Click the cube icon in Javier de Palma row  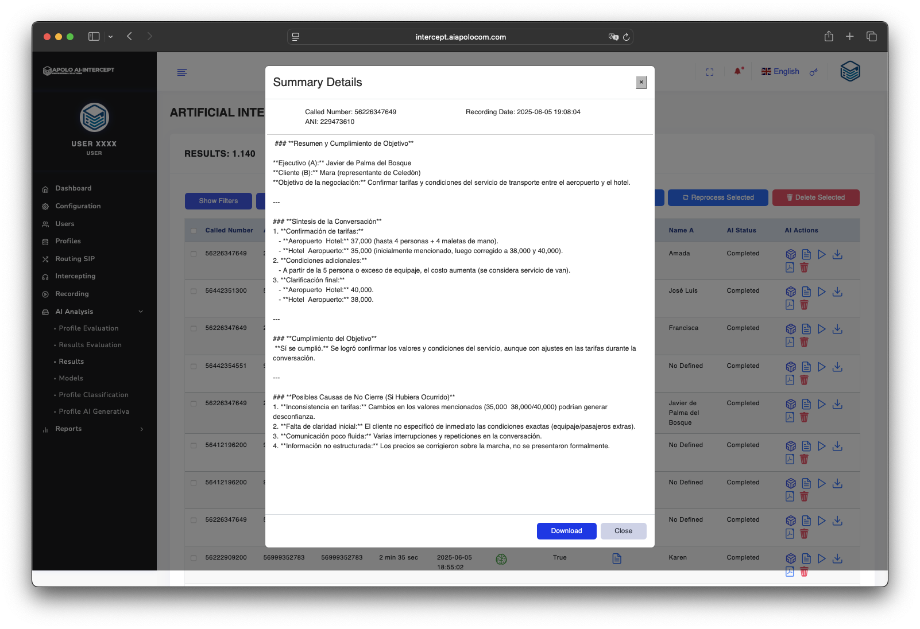coord(791,404)
